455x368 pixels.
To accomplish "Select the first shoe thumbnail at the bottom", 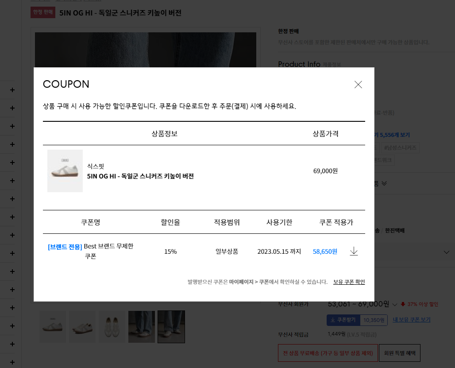I will tap(52, 326).
